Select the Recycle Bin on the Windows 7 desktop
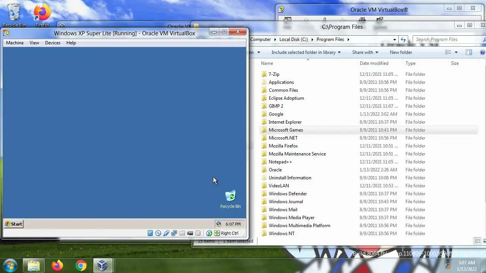The width and height of the screenshot is (486, 273). point(14,15)
